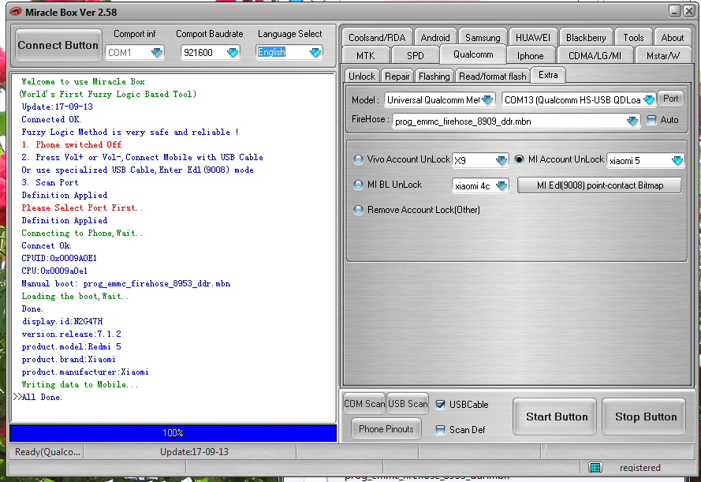Screen dimensions: 701x482
Task: Uncheck the USBCable checkbox
Action: point(440,405)
